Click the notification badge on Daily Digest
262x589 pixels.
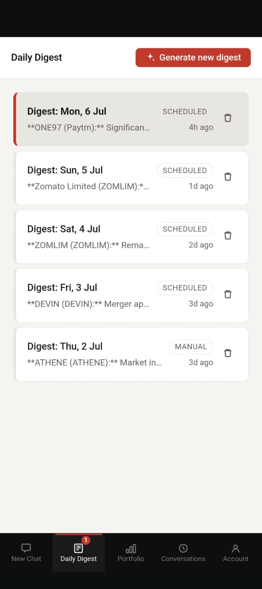click(x=86, y=540)
